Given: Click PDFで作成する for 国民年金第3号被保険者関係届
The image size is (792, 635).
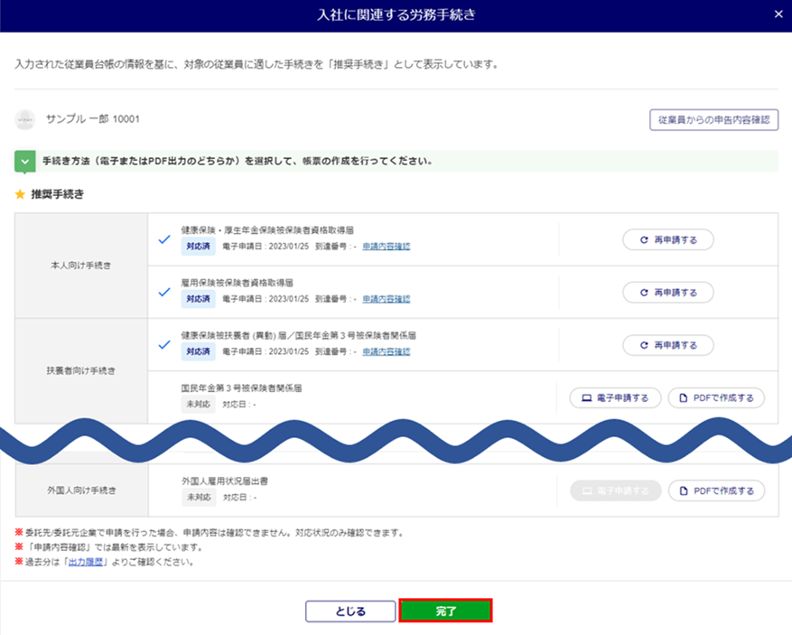Looking at the screenshot, I should [716, 397].
